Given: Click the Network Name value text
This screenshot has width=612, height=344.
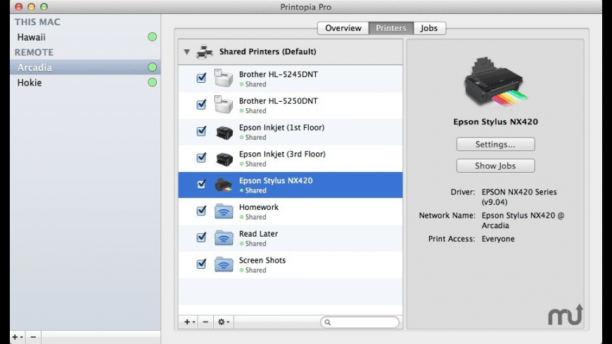Looking at the screenshot, I should pyautogui.click(x=523, y=220).
